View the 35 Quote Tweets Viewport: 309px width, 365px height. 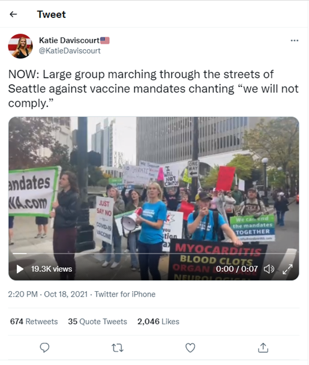click(x=97, y=321)
